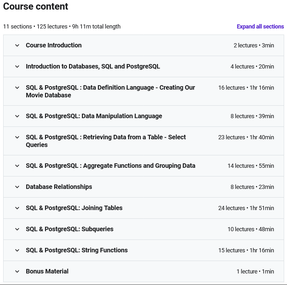Open Database Relationships section heading
The width and height of the screenshot is (287, 285).
tap(59, 187)
